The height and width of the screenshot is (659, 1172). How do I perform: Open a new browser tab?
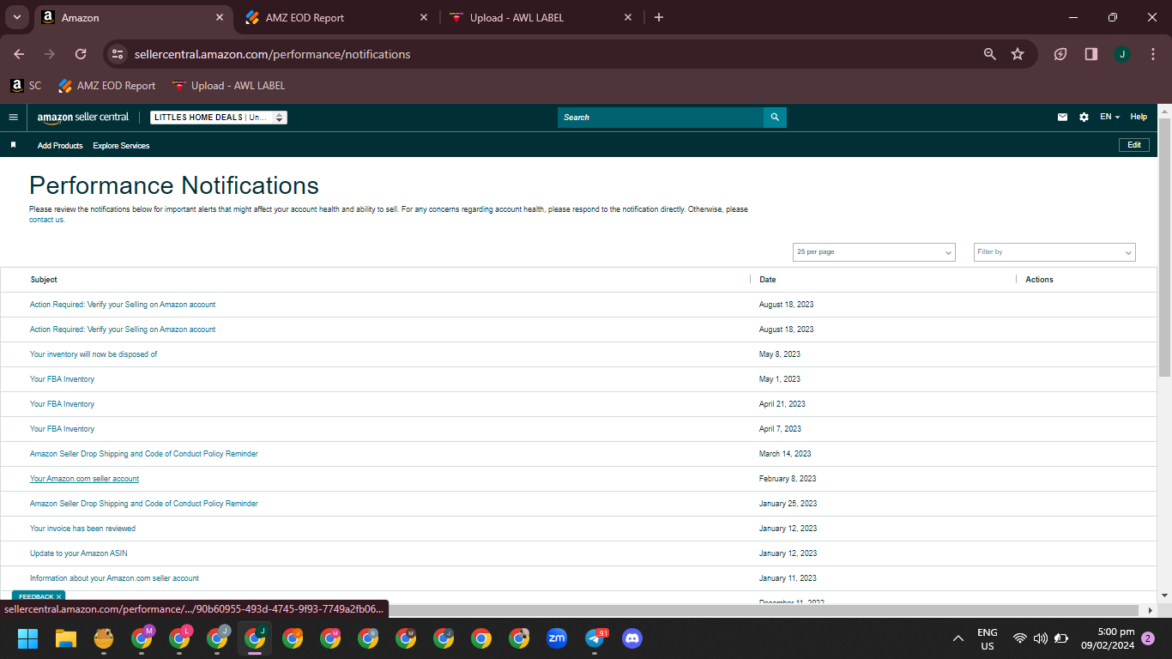pyautogui.click(x=659, y=17)
